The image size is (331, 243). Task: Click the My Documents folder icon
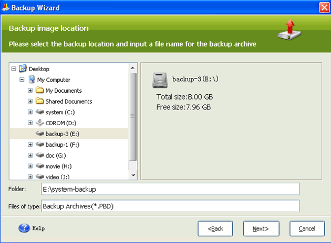(39, 90)
